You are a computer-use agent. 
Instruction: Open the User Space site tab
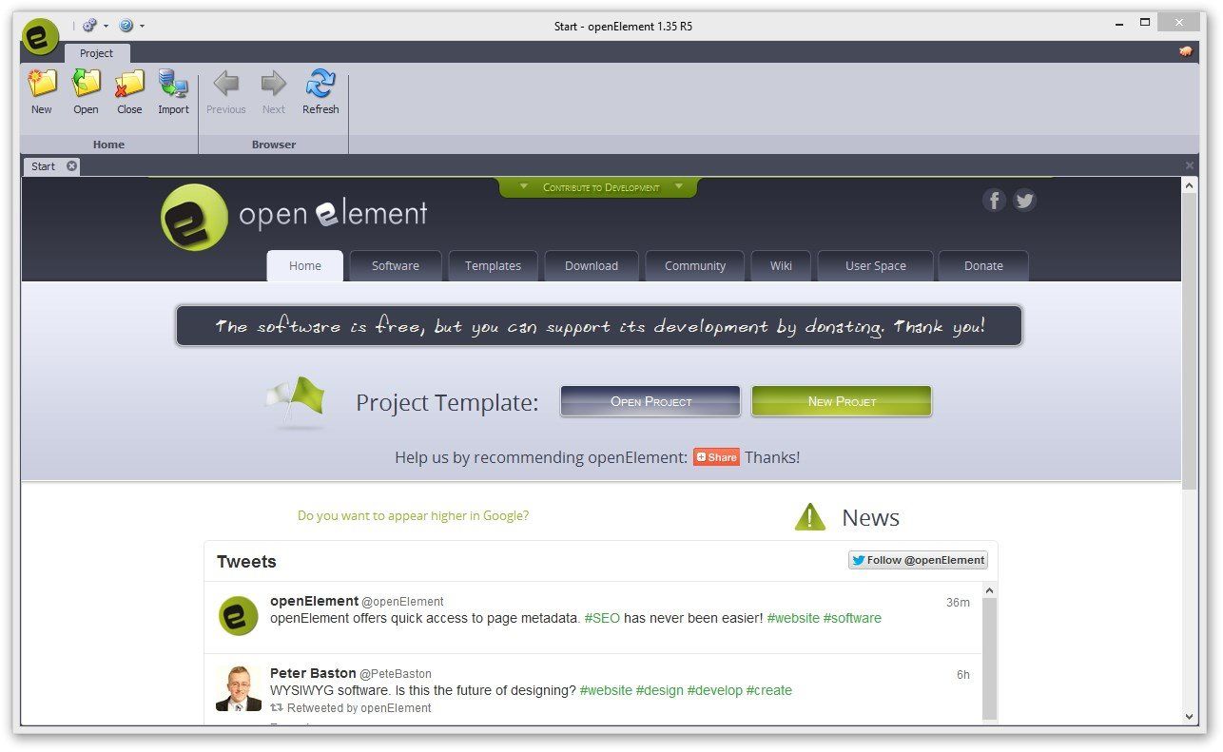tap(876, 266)
